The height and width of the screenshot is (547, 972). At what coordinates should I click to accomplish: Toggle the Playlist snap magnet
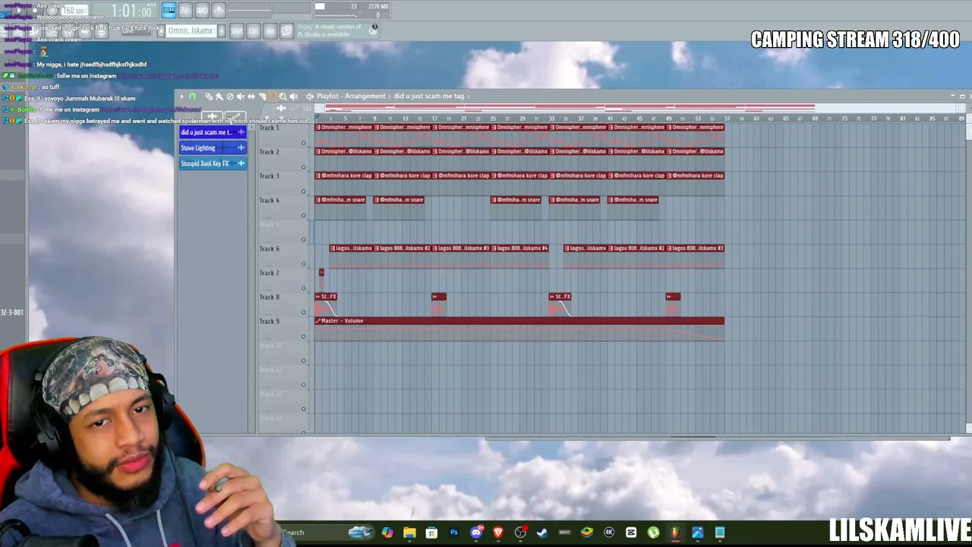pos(192,96)
